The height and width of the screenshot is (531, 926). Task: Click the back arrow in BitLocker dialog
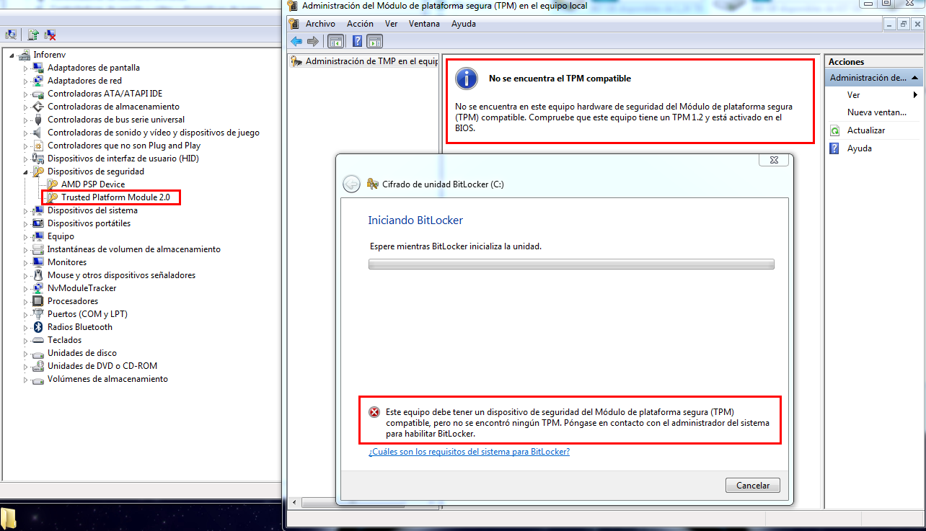coord(351,184)
